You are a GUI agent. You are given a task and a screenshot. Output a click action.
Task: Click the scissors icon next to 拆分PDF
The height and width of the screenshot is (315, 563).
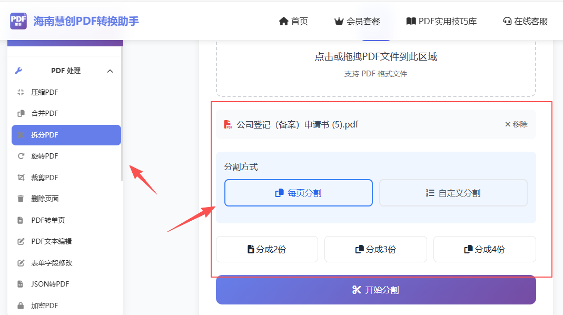[x=21, y=135]
